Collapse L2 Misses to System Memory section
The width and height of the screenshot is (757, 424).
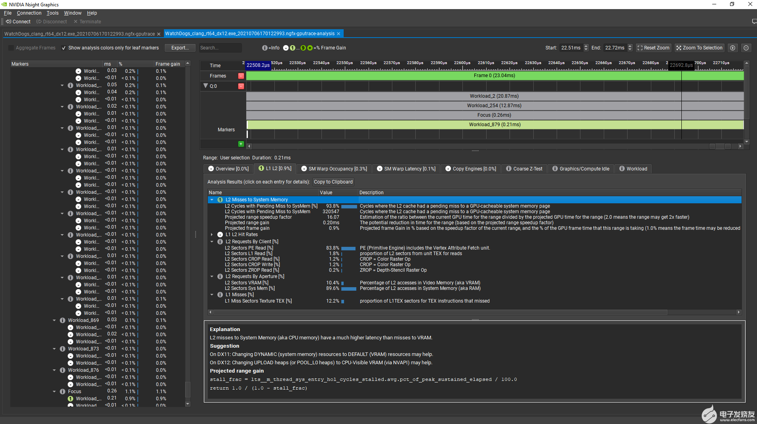point(212,200)
